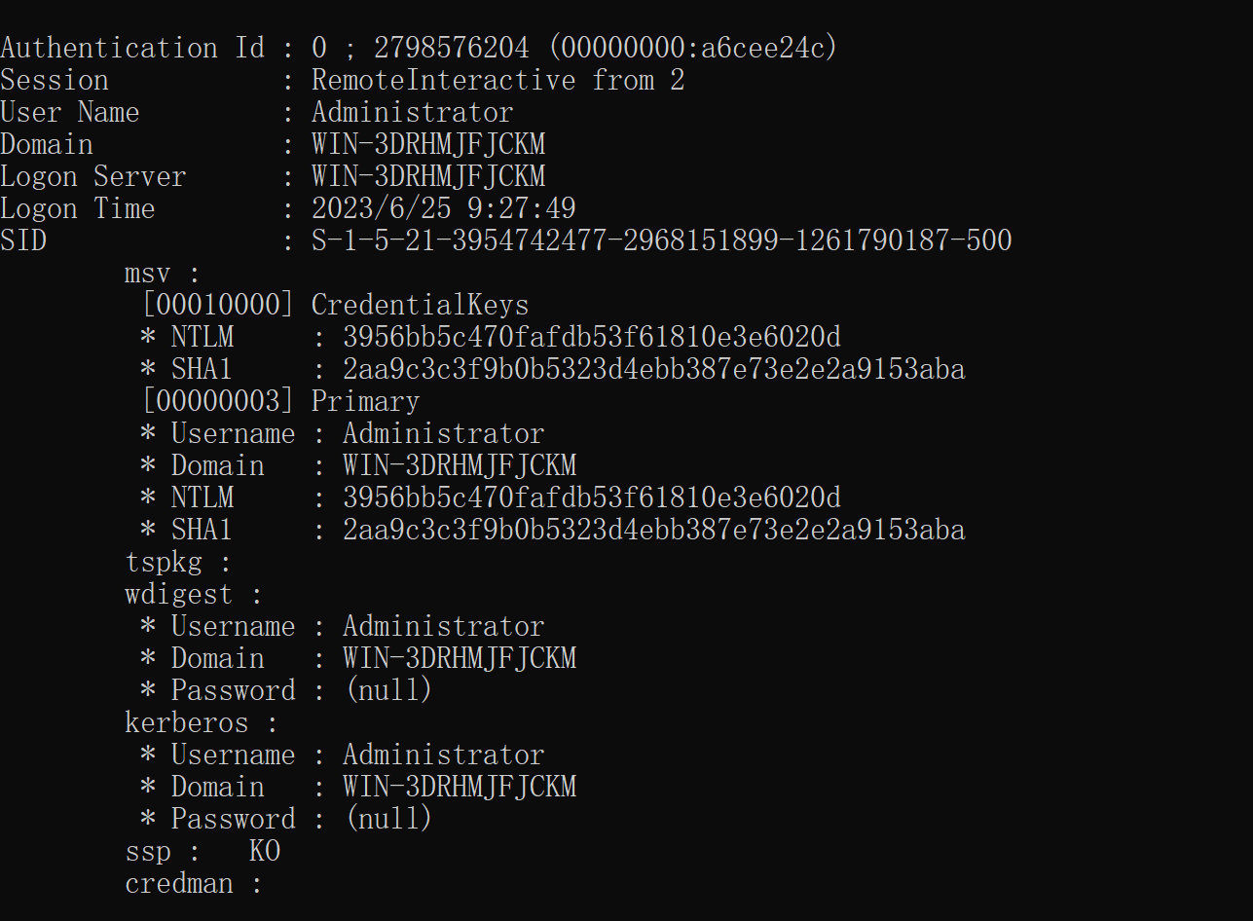Click Administrator on the User Name line
Image resolution: width=1253 pixels, height=921 pixels.
click(x=412, y=112)
